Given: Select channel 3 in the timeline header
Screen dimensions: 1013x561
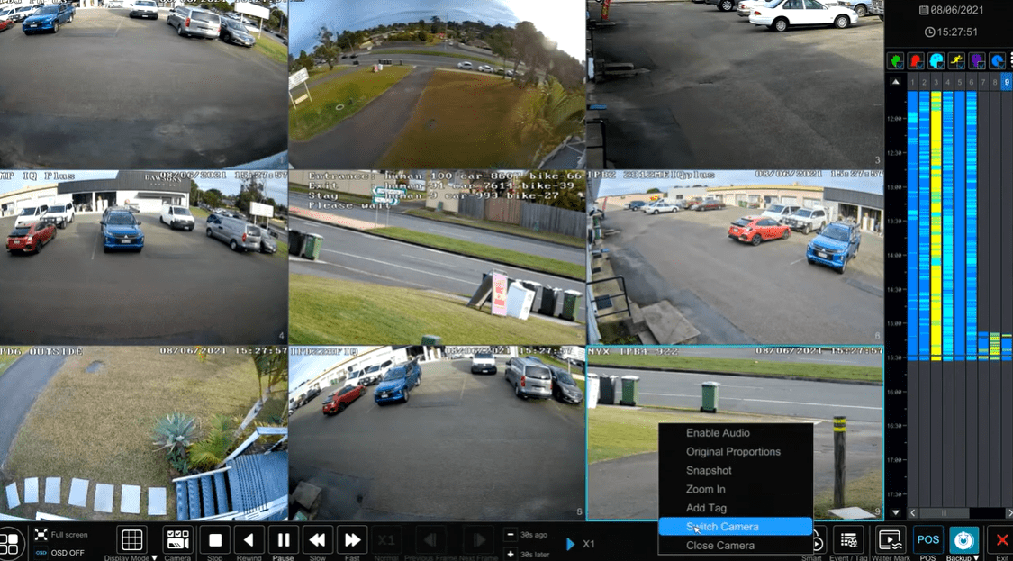Looking at the screenshot, I should pos(936,82).
